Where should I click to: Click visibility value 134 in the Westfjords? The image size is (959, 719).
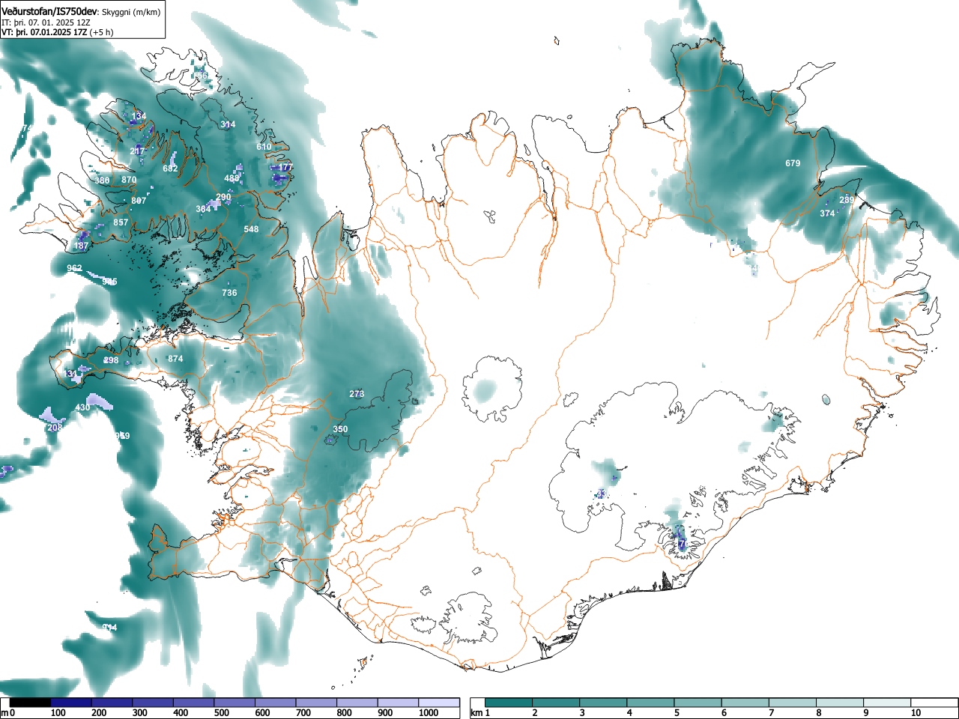click(139, 116)
